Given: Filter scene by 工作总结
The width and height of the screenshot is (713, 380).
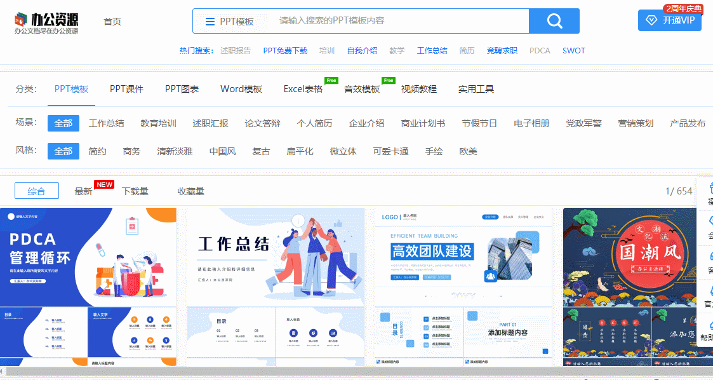Looking at the screenshot, I should [107, 123].
